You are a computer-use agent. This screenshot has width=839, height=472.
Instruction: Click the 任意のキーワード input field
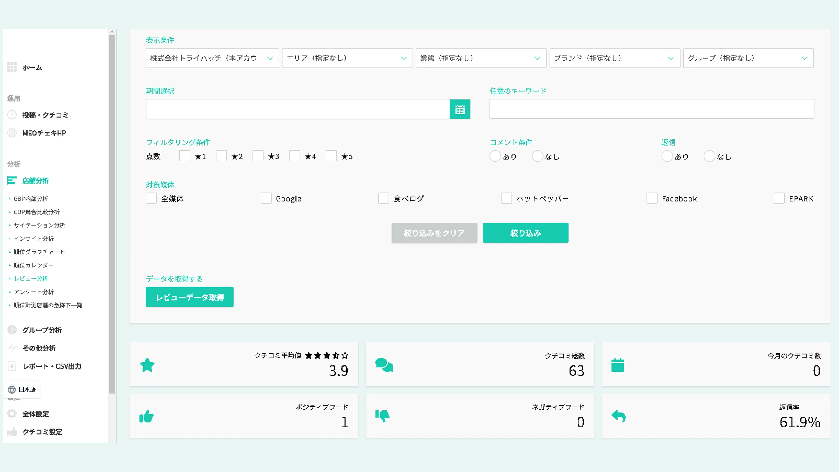click(x=652, y=109)
